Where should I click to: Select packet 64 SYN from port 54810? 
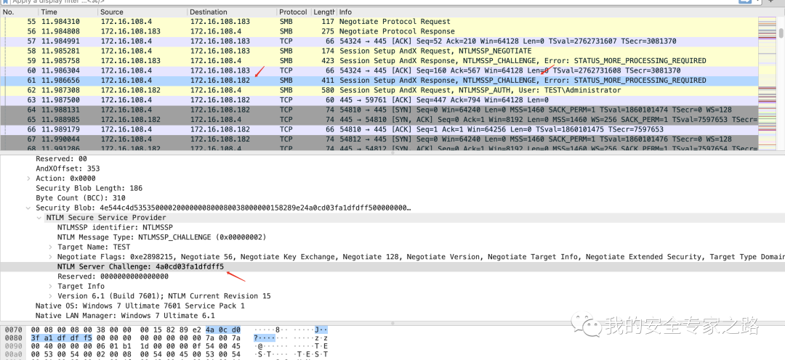click(379, 110)
